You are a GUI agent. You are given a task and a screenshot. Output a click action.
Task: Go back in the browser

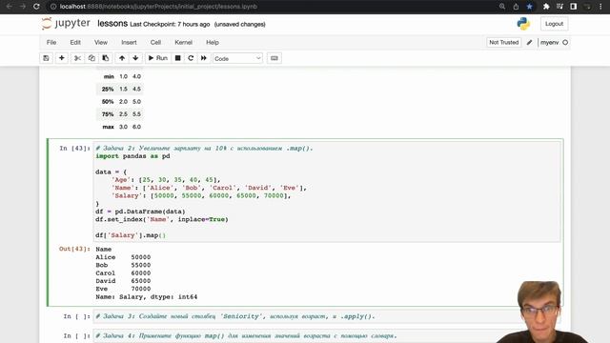click(9, 7)
